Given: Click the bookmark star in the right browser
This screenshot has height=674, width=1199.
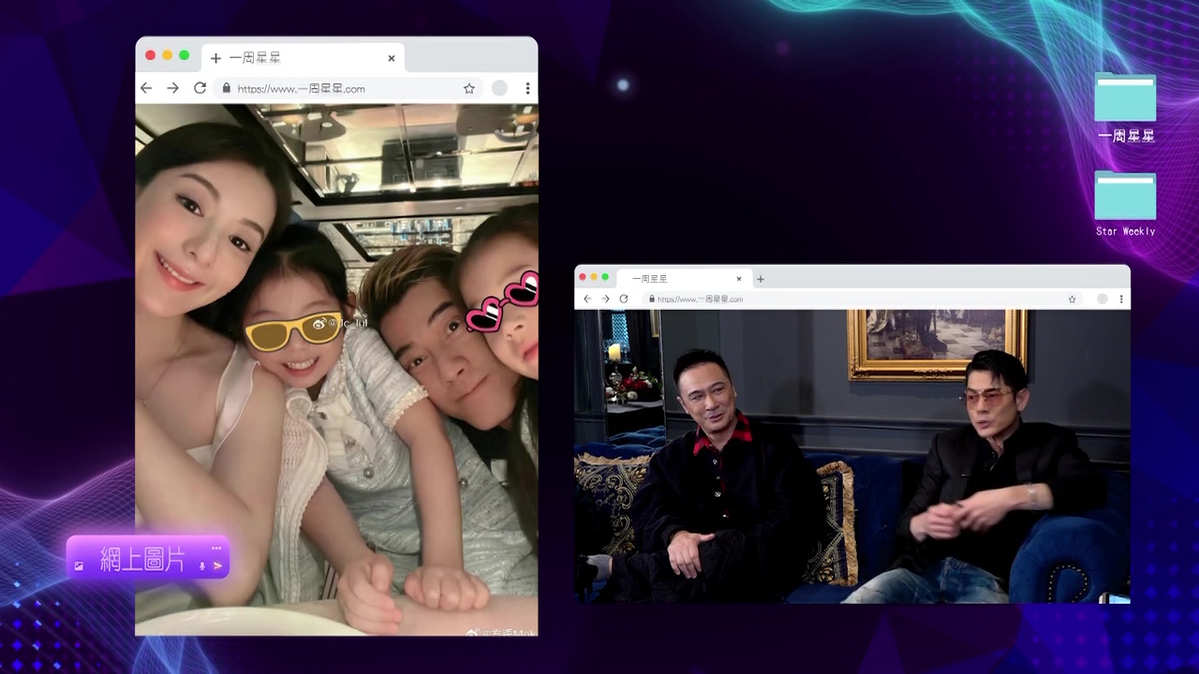Looking at the screenshot, I should click(1072, 299).
